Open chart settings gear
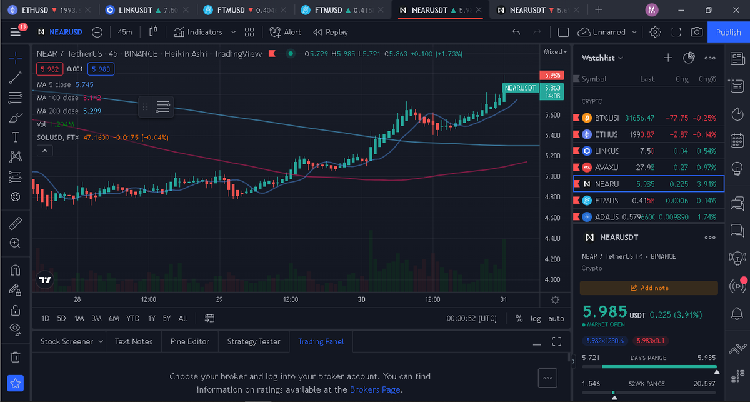 pyautogui.click(x=655, y=32)
